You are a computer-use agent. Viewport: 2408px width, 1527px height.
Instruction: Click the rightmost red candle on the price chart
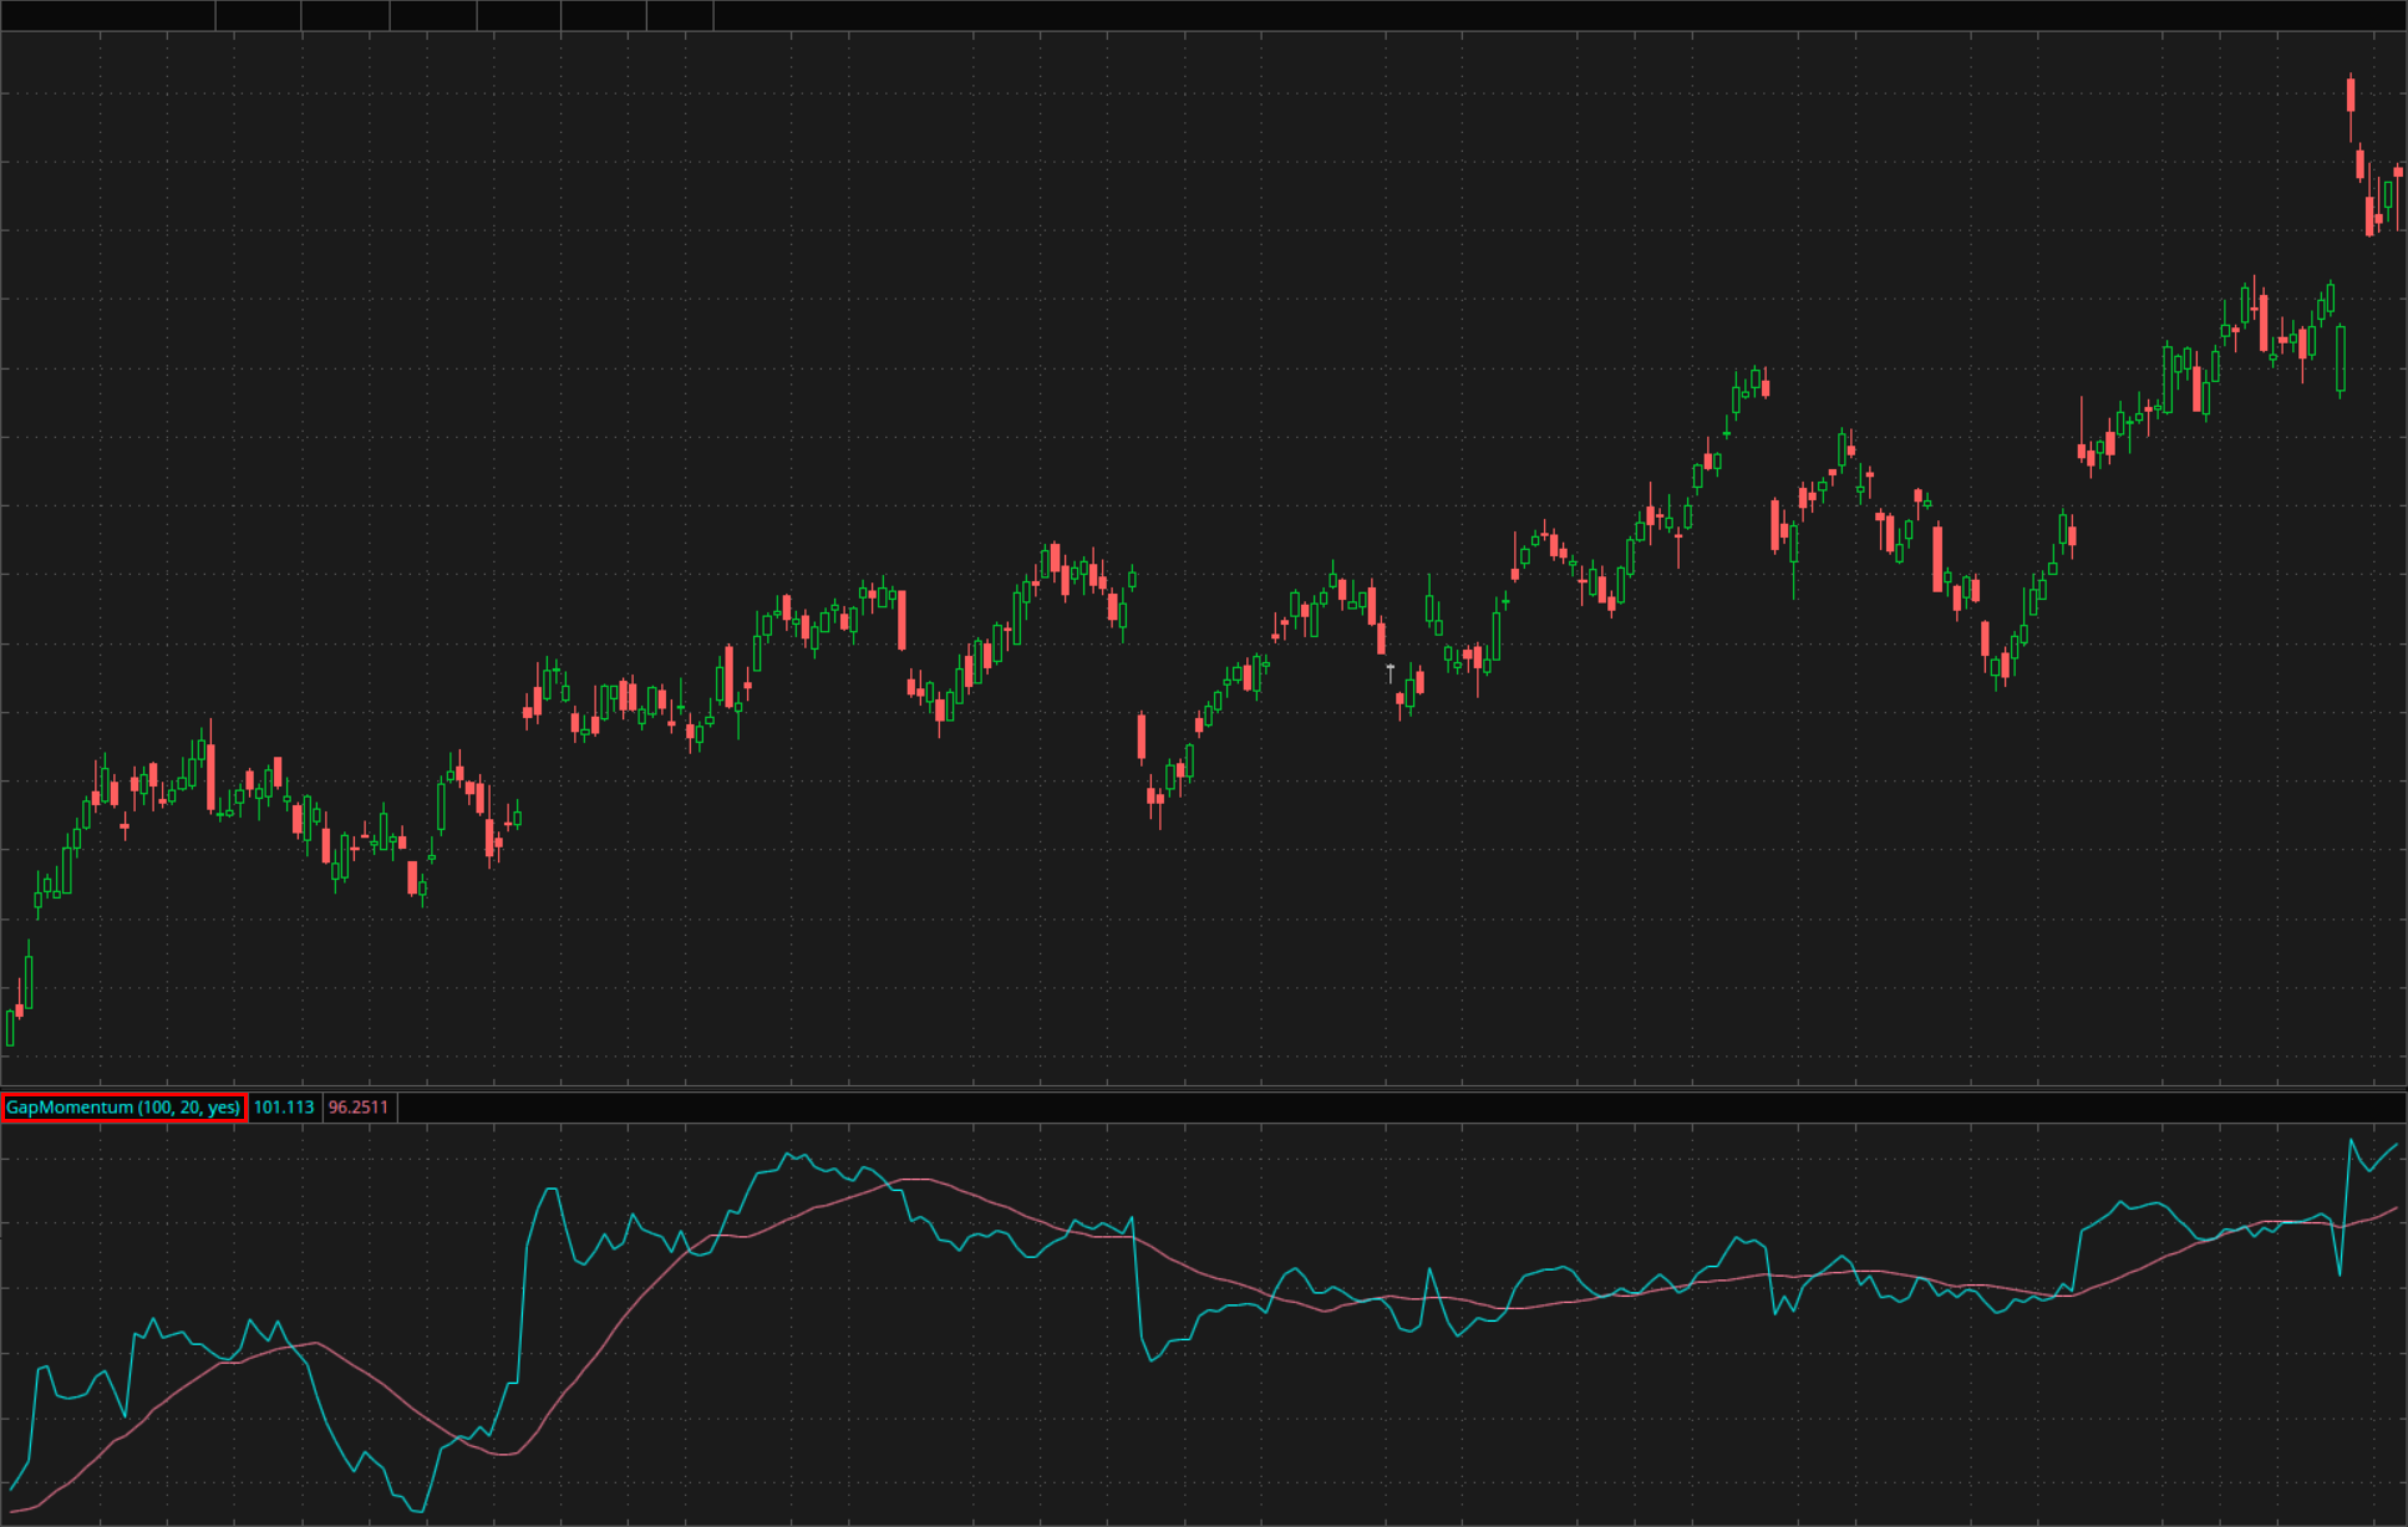click(2398, 172)
